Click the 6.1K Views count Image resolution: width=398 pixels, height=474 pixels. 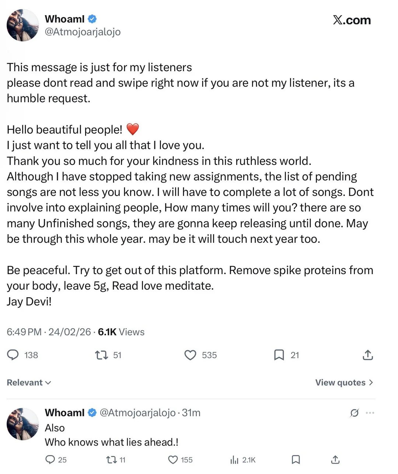pos(121,332)
